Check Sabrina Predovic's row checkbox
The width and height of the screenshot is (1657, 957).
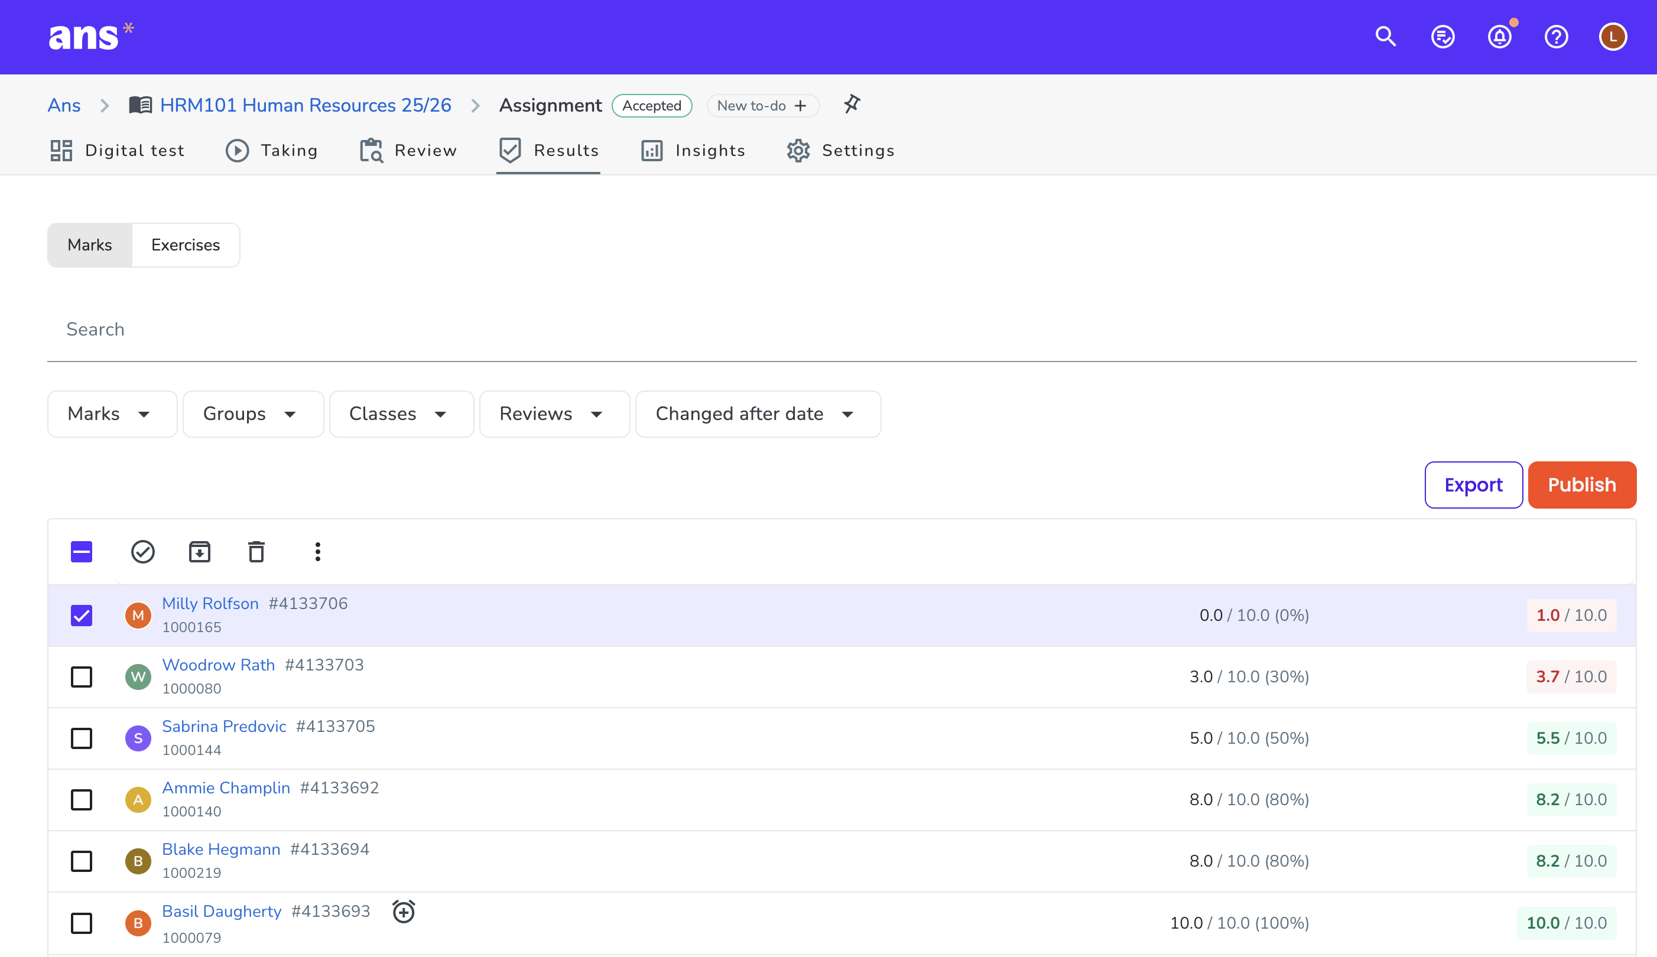pos(82,739)
